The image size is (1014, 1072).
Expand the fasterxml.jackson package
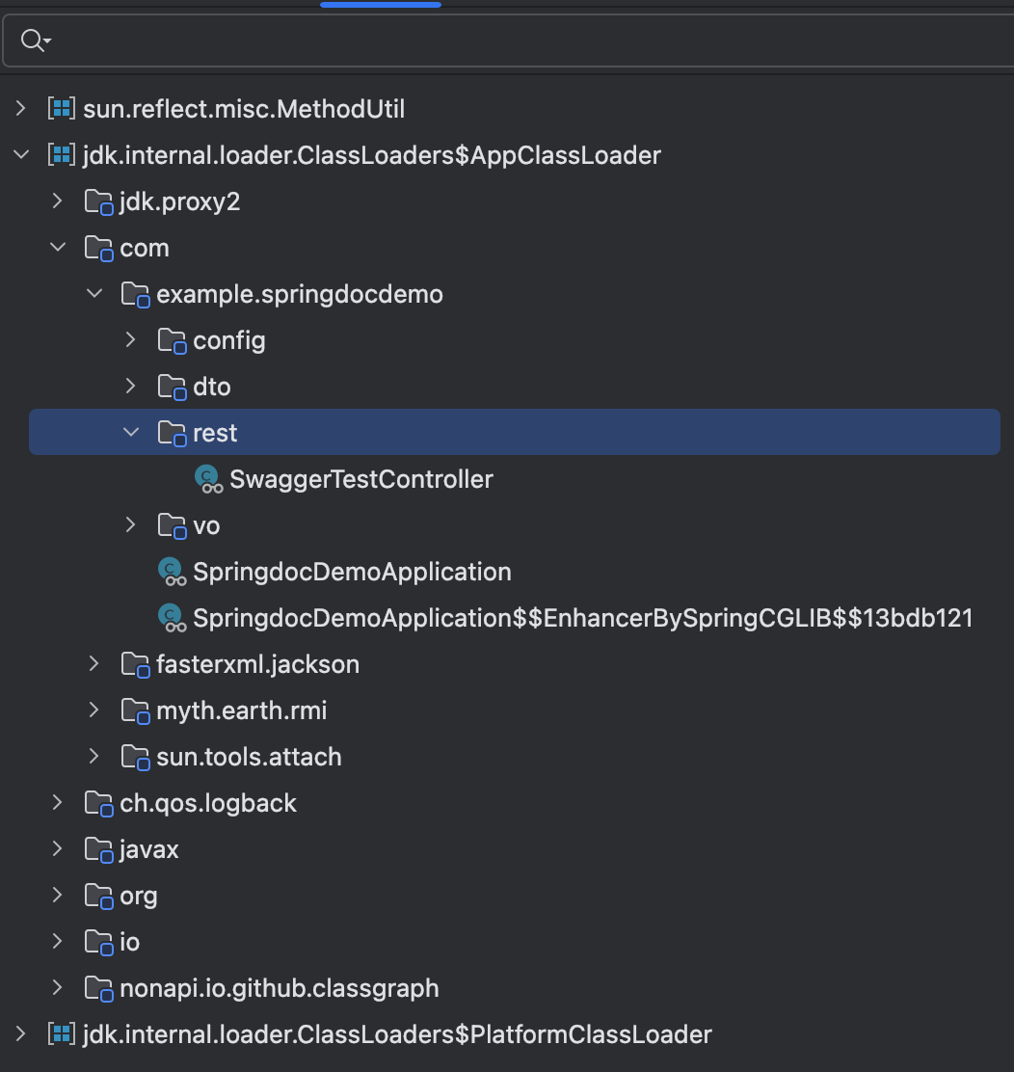(94, 664)
